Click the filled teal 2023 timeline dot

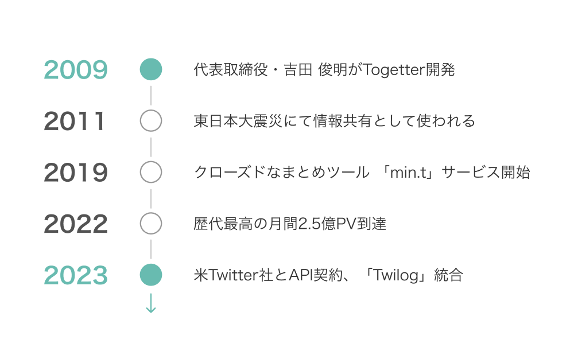151,275
